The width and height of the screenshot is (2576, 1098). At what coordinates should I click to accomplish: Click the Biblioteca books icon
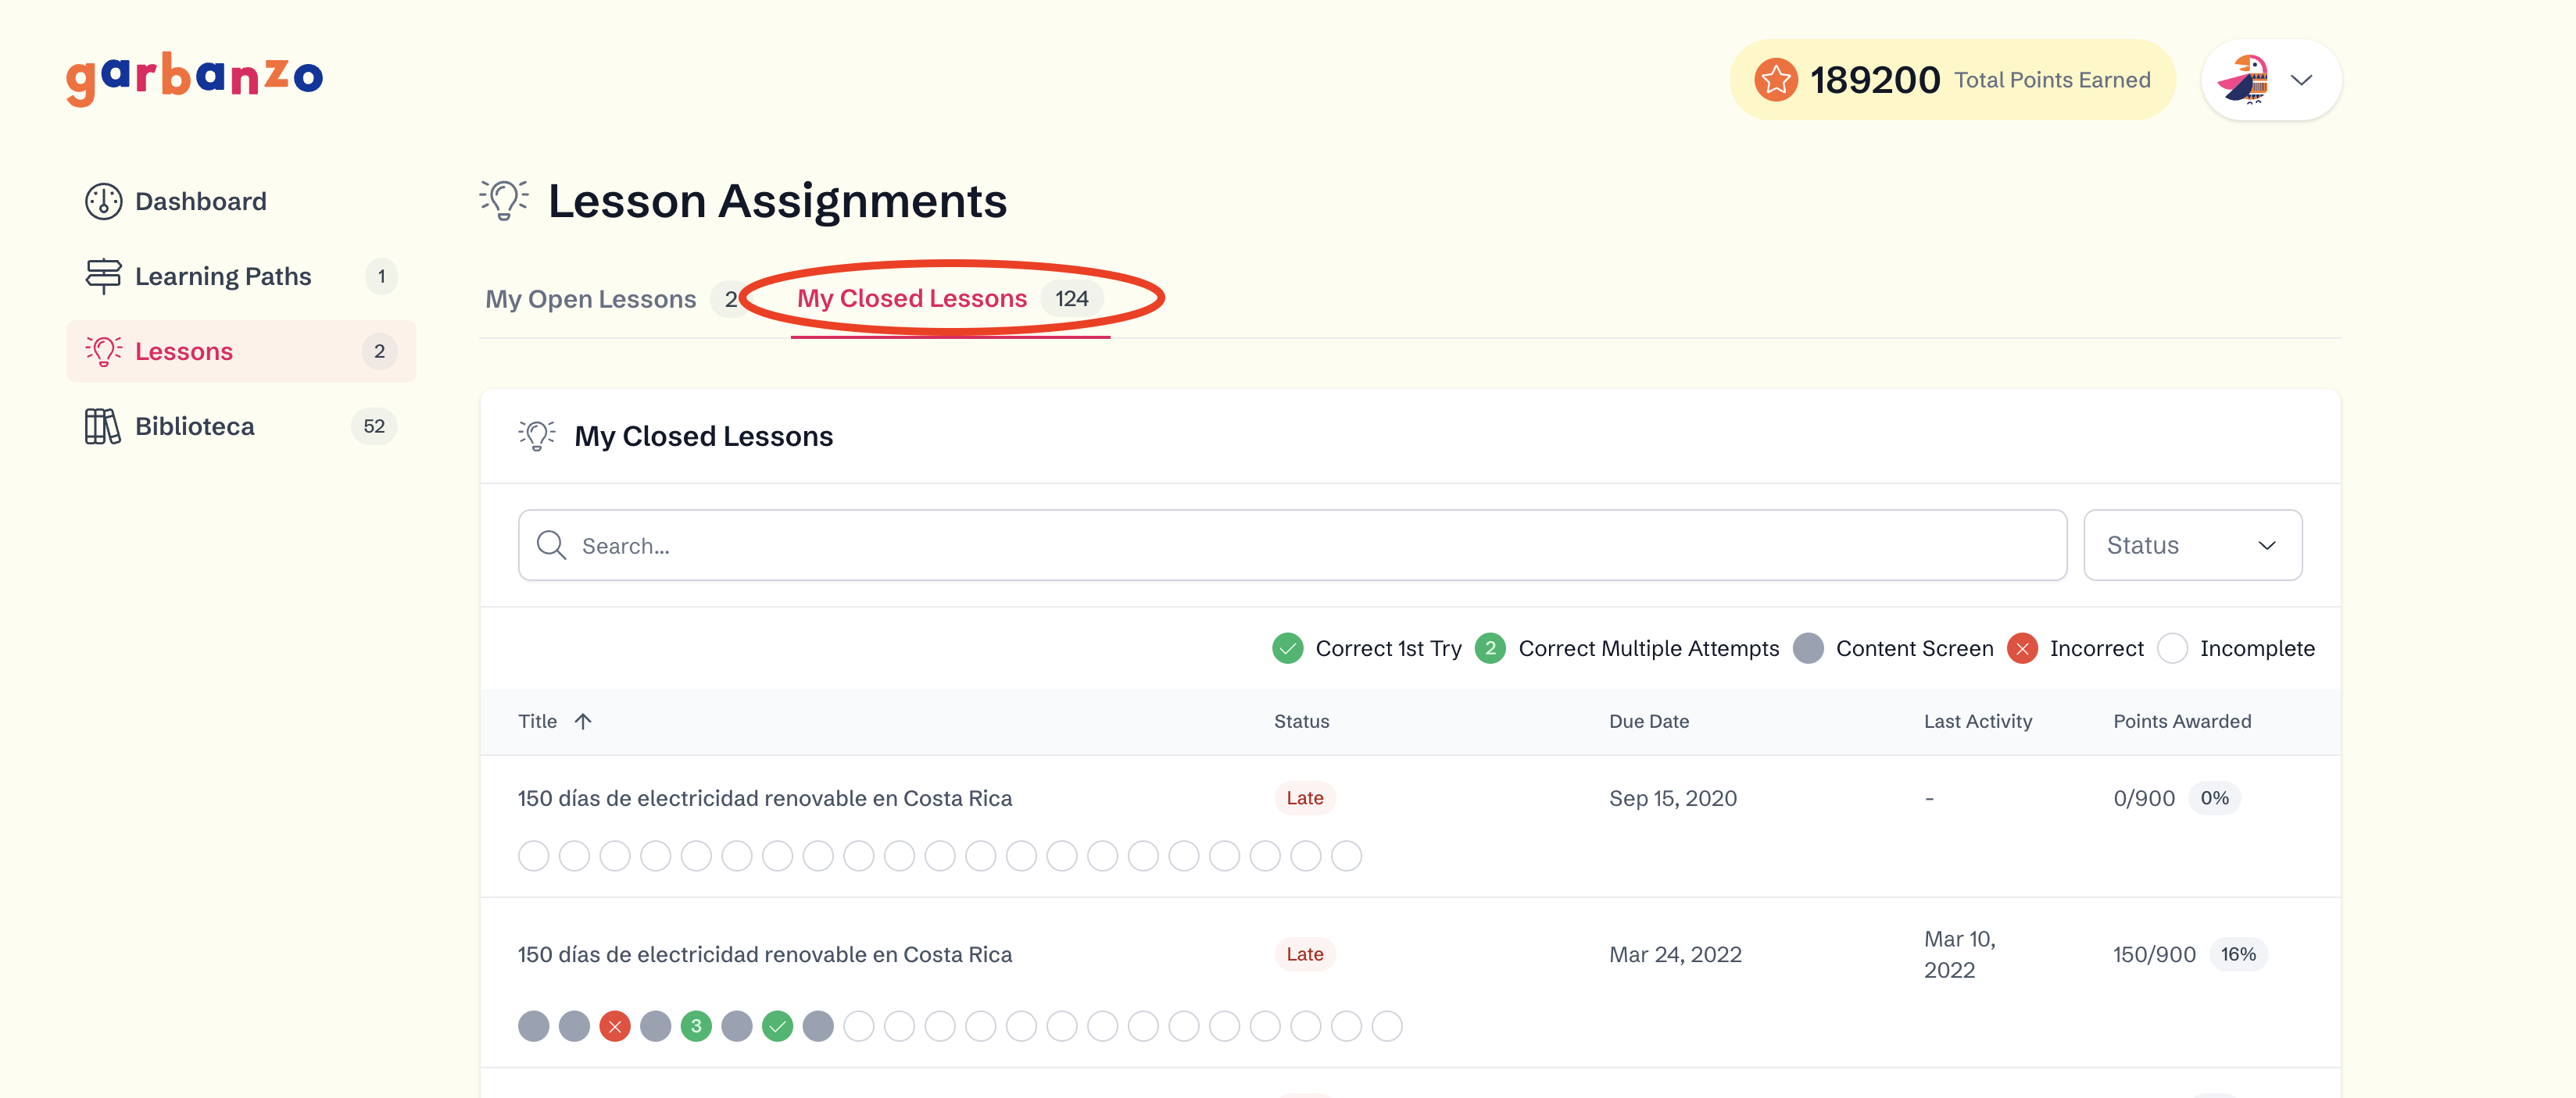[x=103, y=426]
